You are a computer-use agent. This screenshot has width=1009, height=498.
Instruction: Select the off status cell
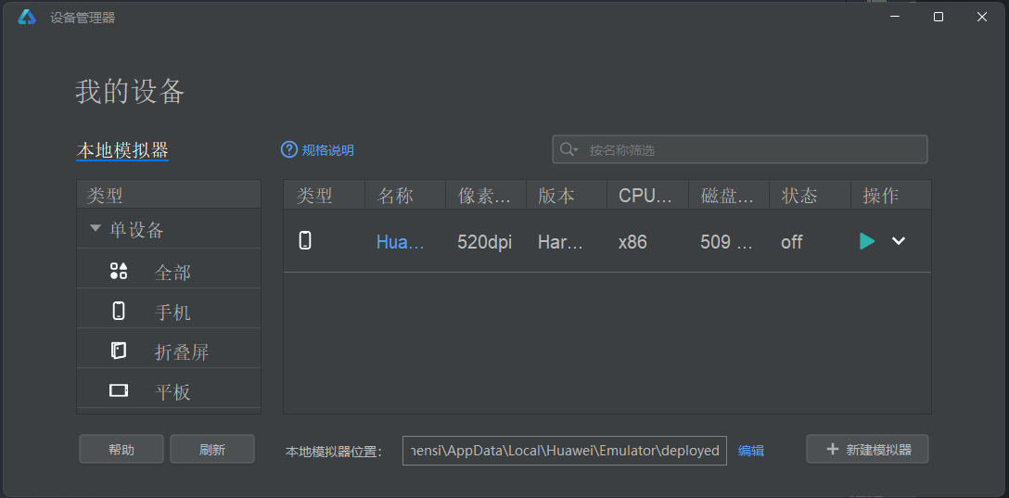pyautogui.click(x=791, y=242)
